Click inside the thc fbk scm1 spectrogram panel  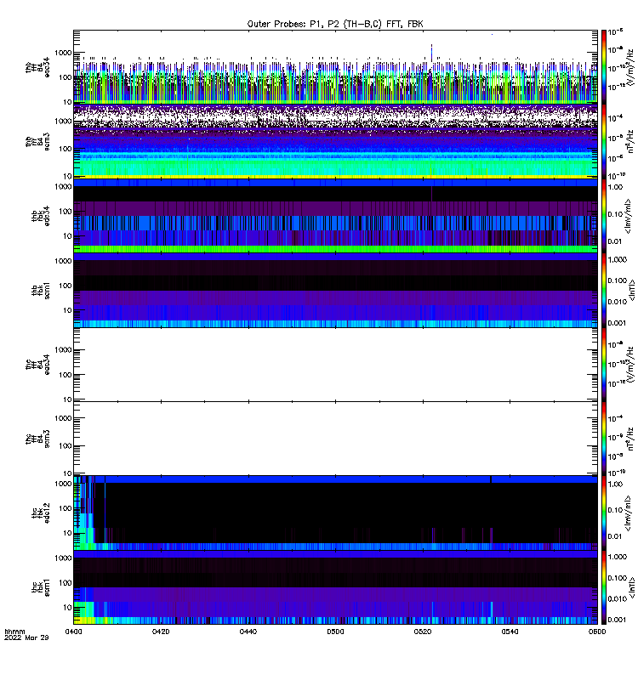click(335, 587)
